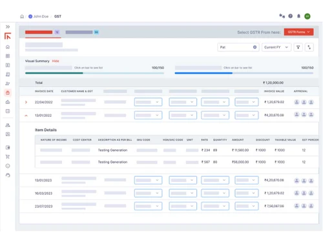Open first dropdown in the 22/04/2022 row
Image resolution: width=323 pixels, height=242 pixels.
click(148, 102)
